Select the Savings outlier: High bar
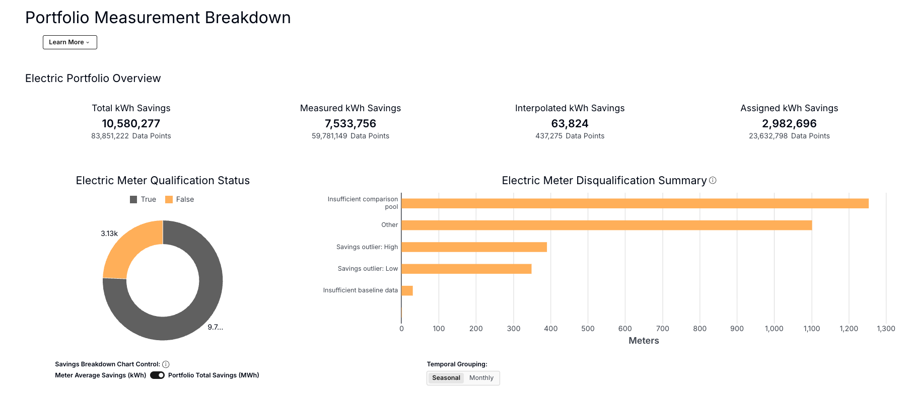 coord(474,247)
